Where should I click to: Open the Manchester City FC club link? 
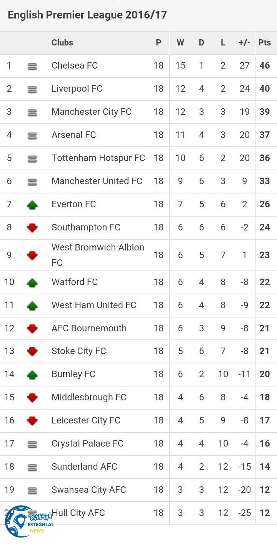pos(92,112)
